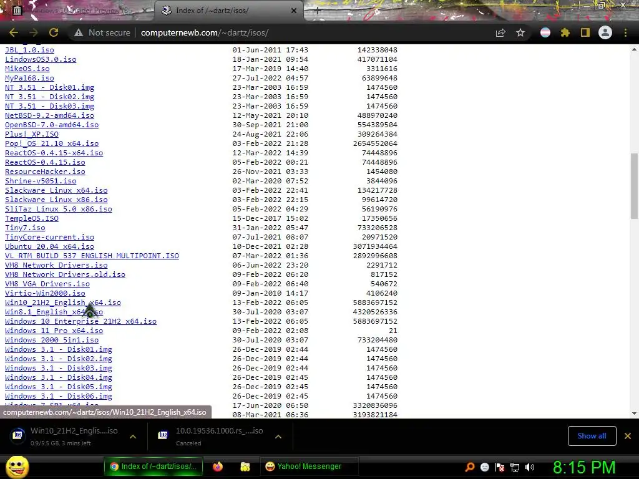
Task: Open the volume speaker tray icon
Action: click(530, 467)
